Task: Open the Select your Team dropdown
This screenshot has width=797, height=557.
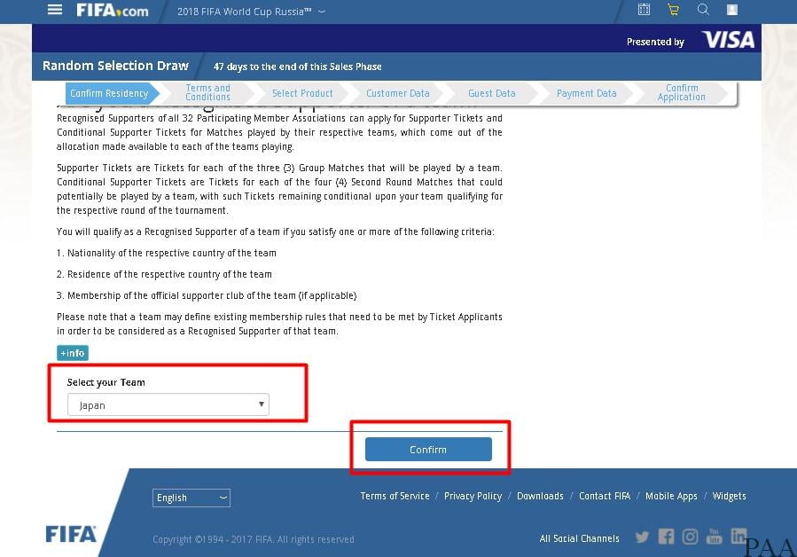Action: [168, 405]
